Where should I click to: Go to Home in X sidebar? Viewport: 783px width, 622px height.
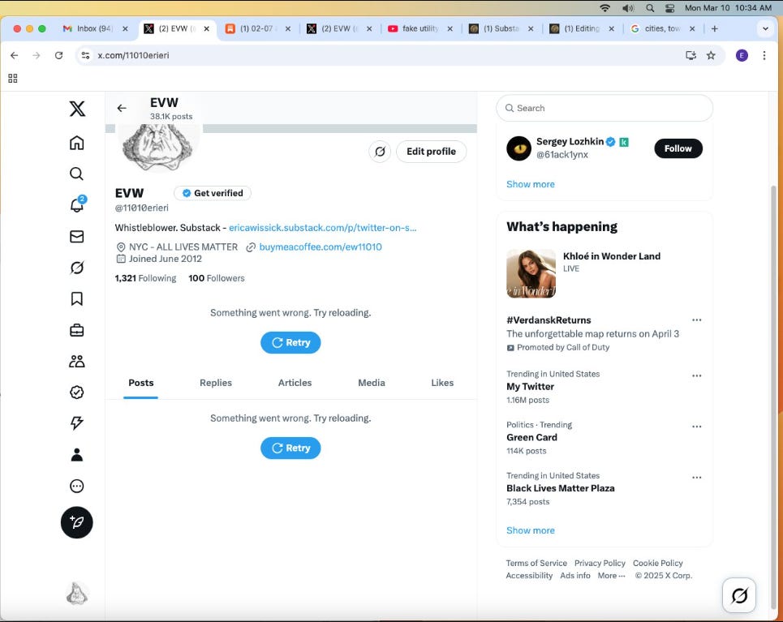[76, 143]
